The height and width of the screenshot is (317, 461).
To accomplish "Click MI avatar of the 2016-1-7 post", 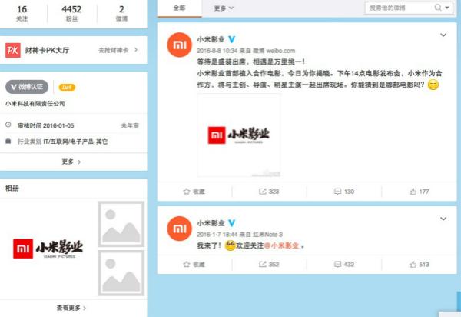I will click(x=179, y=229).
